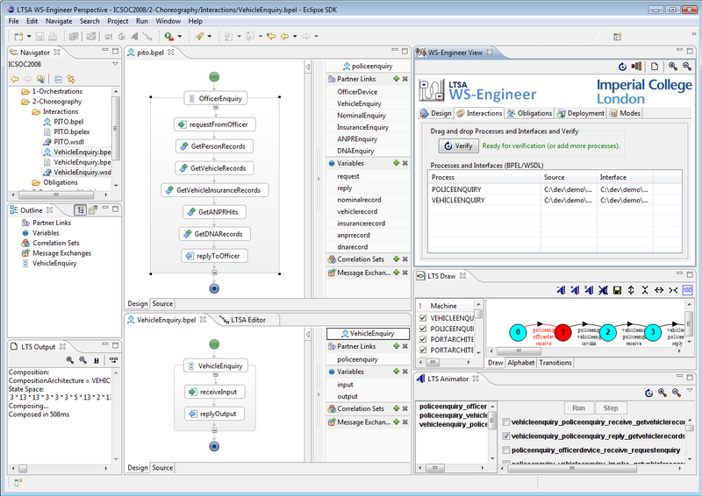This screenshot has width=702, height=496.
Task: Toggle the Outline panel tree-view mode icon
Action: (80, 209)
